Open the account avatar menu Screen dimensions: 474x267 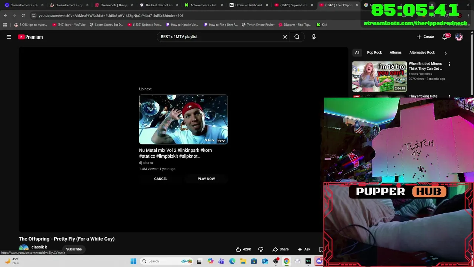[459, 37]
